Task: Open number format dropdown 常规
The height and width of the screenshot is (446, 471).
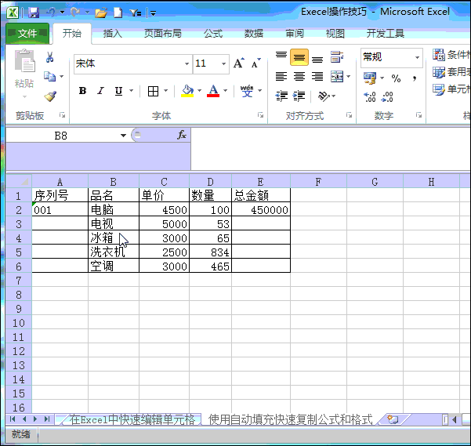Action: click(417, 57)
